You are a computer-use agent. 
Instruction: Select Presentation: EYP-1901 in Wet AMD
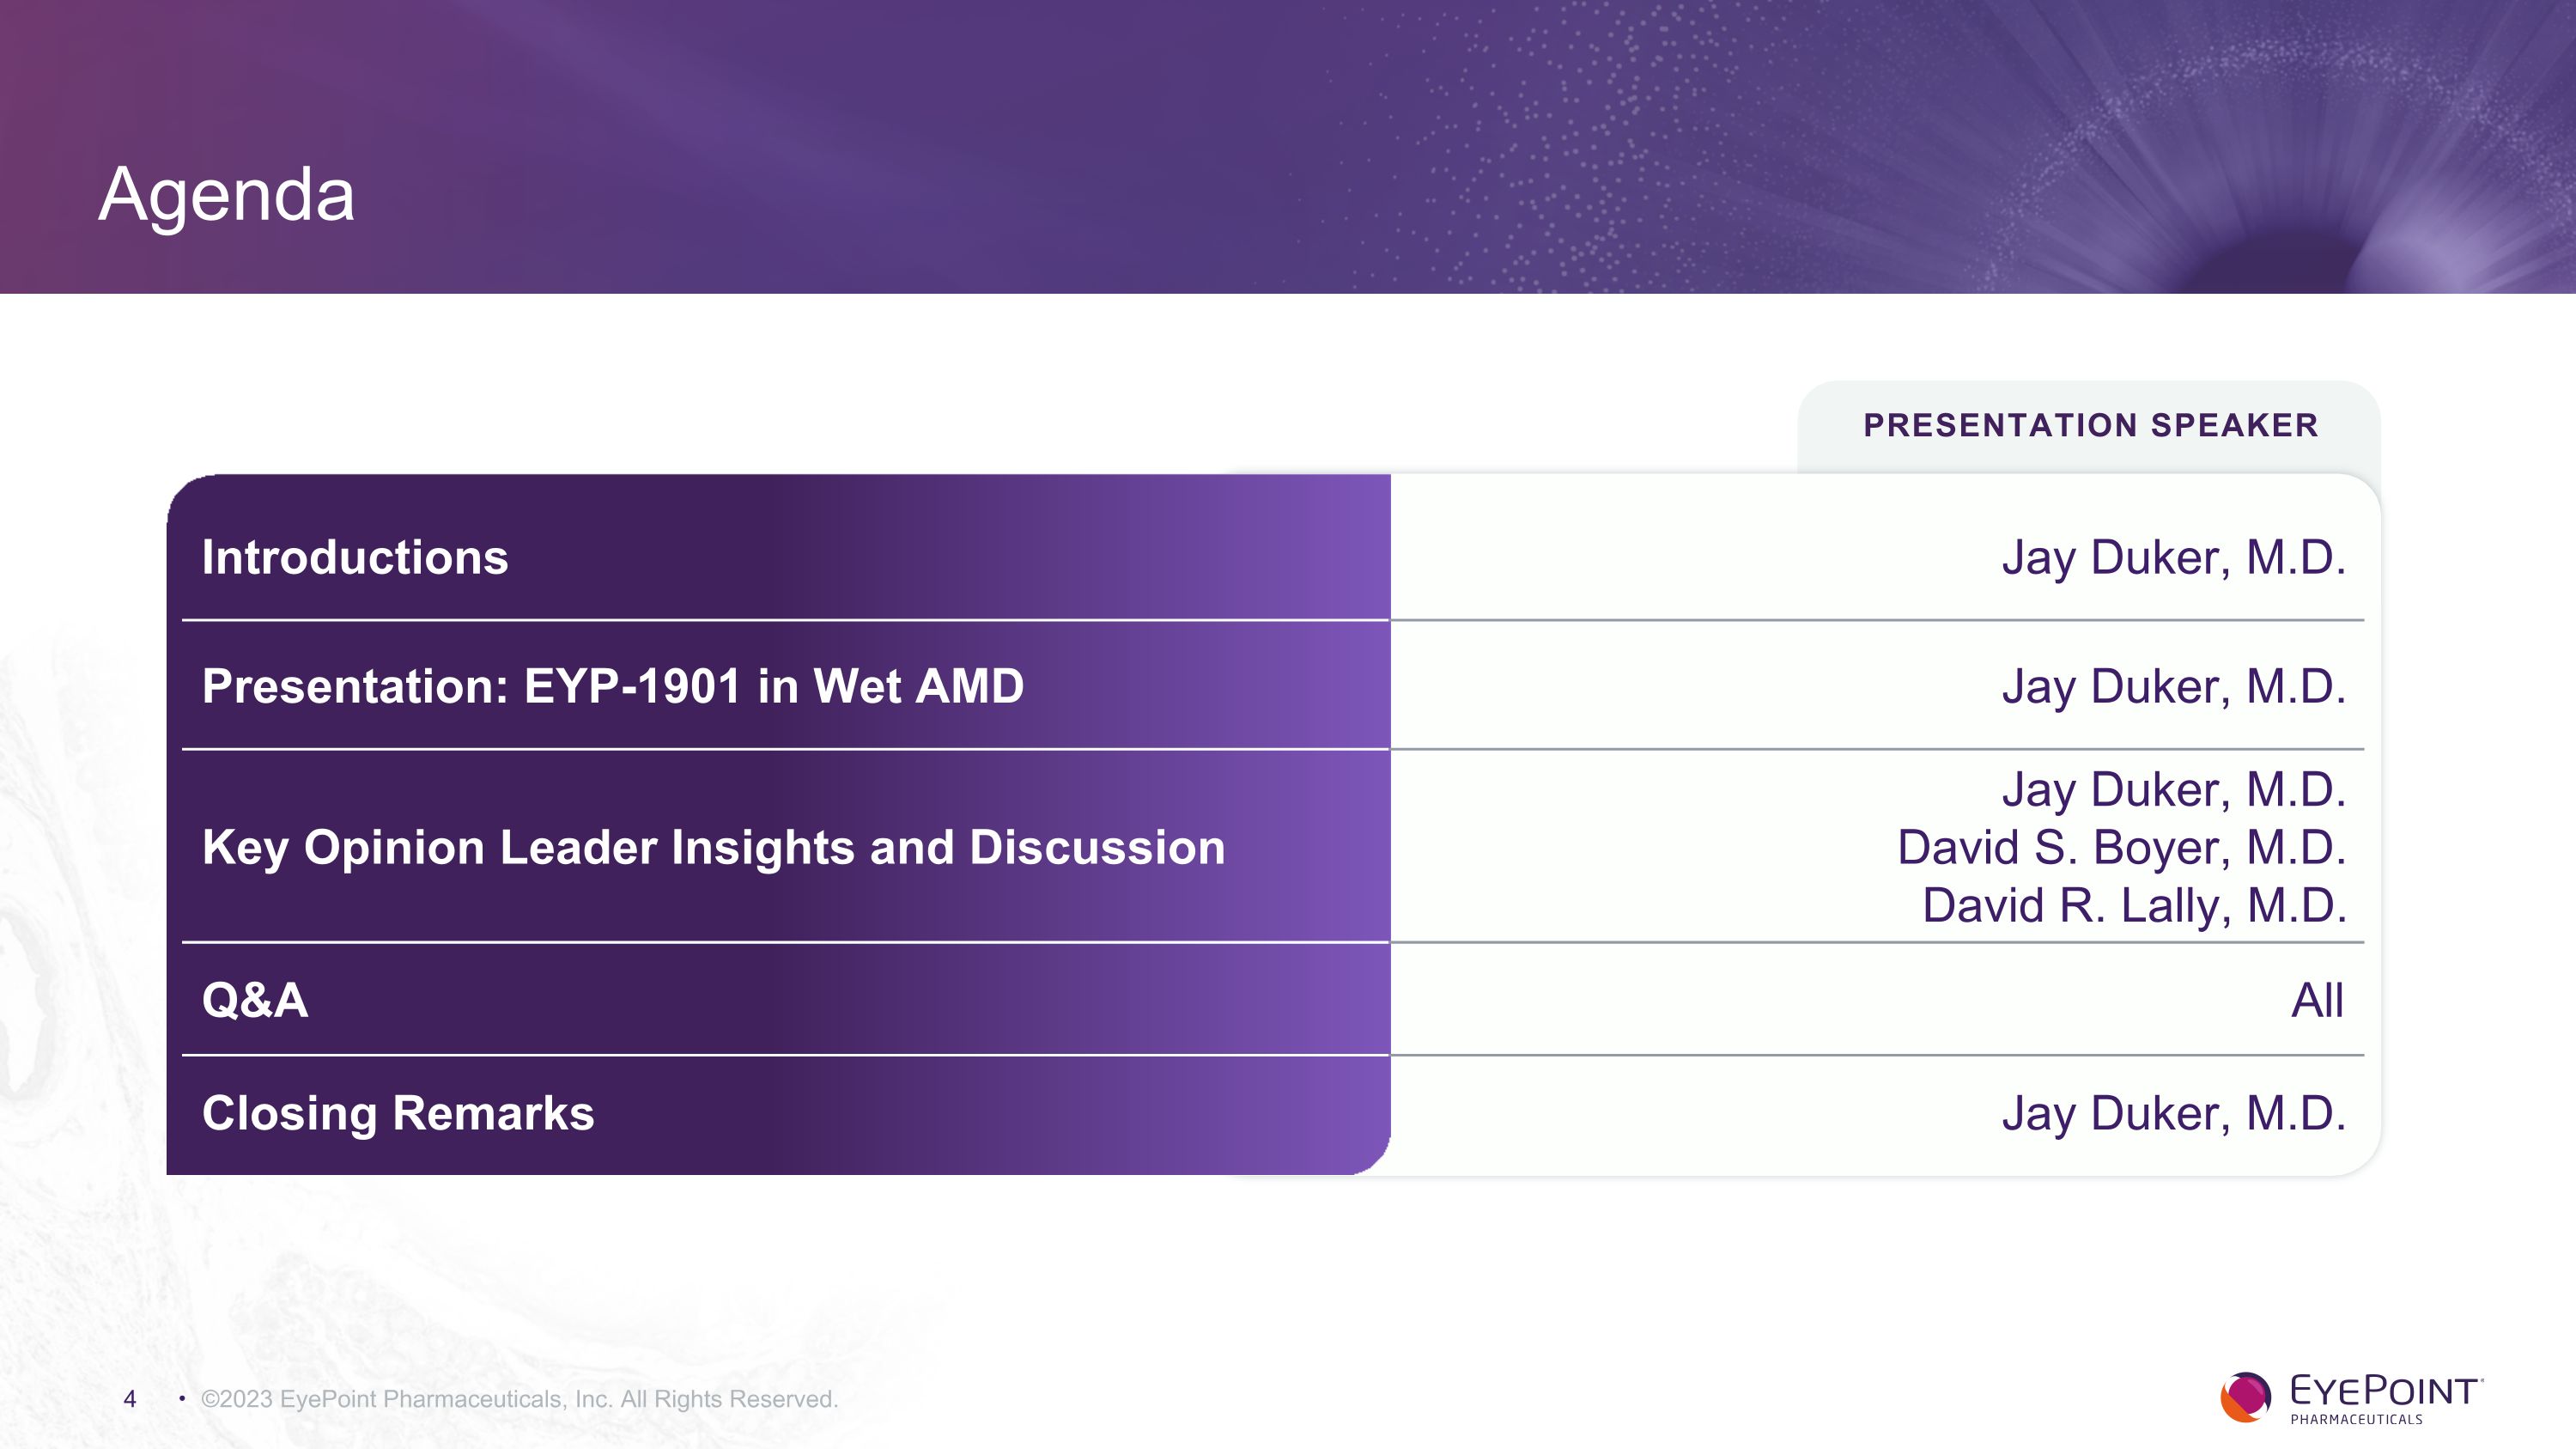(x=613, y=686)
